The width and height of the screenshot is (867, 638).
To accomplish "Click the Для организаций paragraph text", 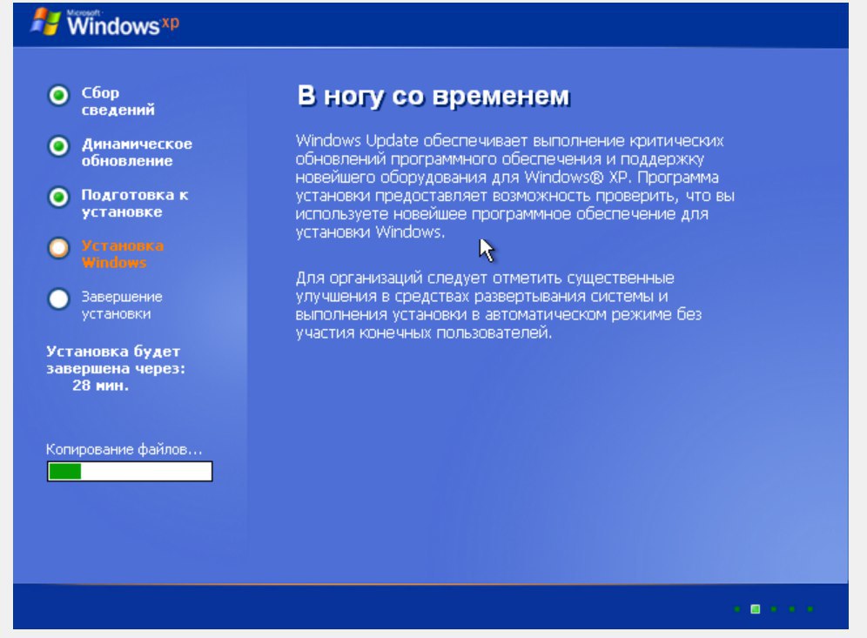I will coord(498,305).
